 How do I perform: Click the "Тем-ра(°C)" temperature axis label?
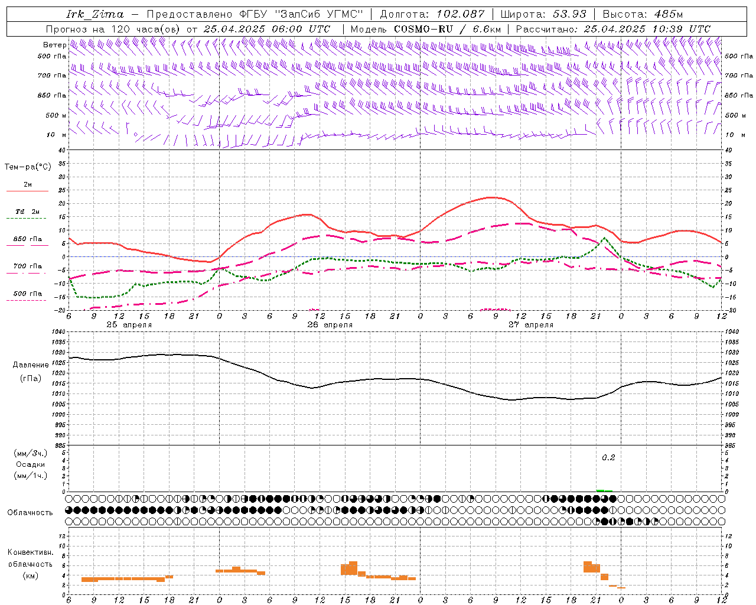point(28,167)
